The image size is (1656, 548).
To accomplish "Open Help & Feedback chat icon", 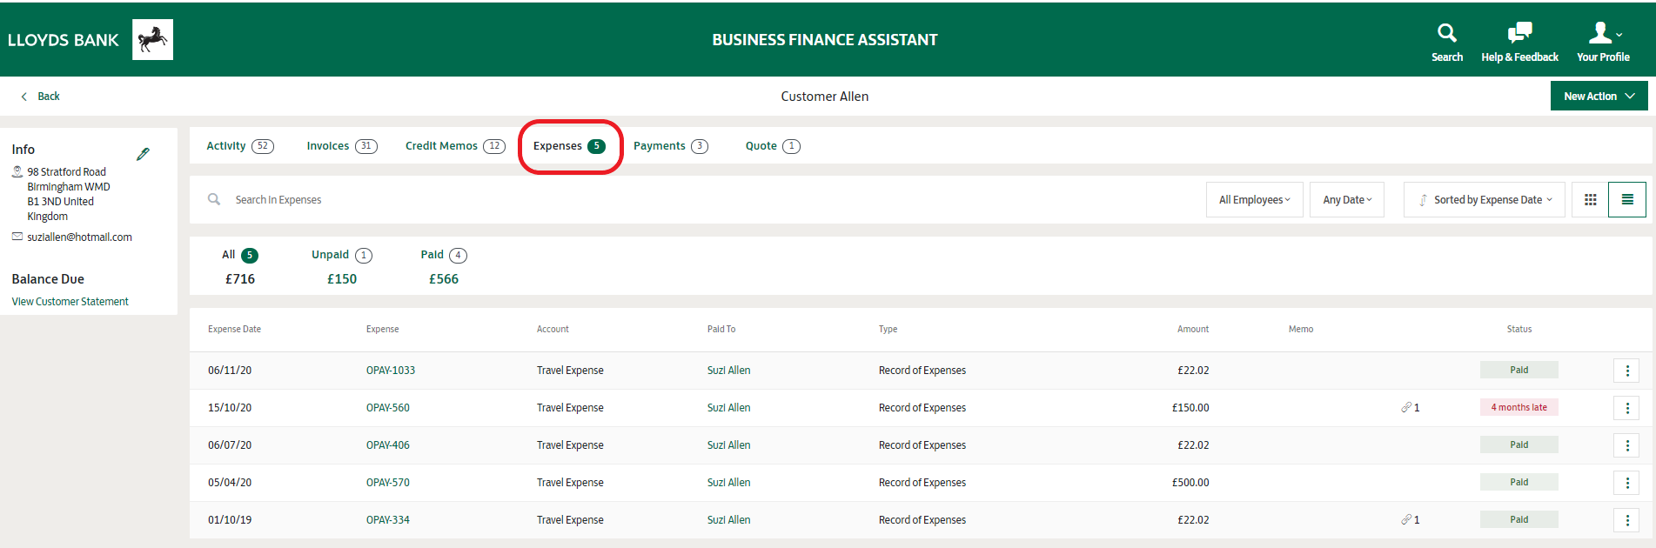I will [x=1519, y=33].
